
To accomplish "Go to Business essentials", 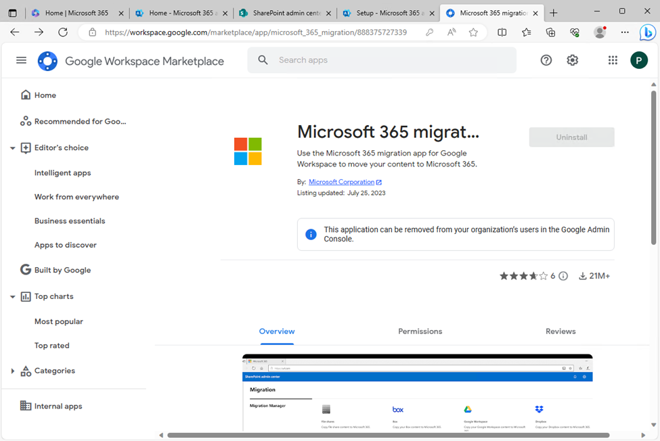I will point(70,220).
